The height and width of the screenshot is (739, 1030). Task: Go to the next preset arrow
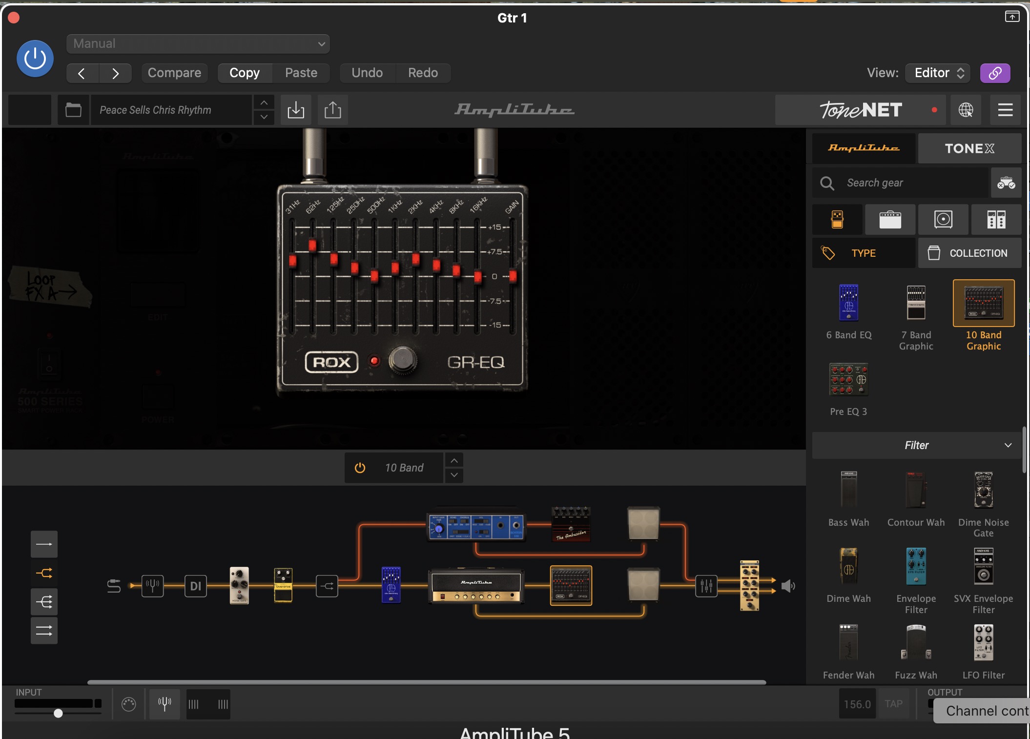coord(115,73)
